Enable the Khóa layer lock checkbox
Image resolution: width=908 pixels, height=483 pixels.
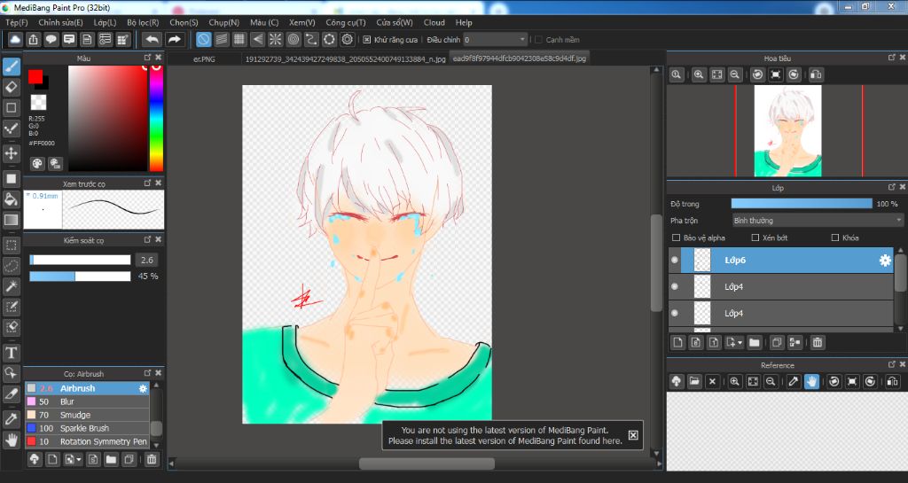pos(835,238)
